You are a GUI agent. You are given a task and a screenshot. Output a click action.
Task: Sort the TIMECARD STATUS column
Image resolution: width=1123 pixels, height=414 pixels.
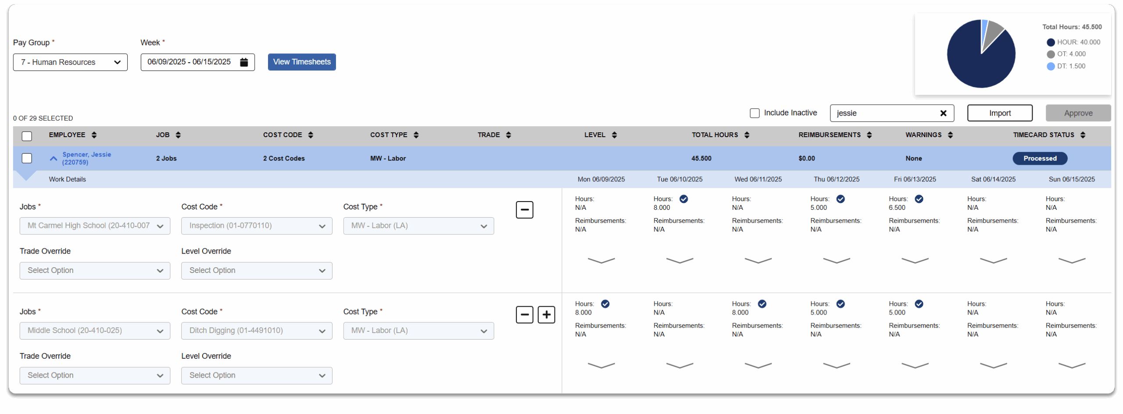(x=1083, y=135)
